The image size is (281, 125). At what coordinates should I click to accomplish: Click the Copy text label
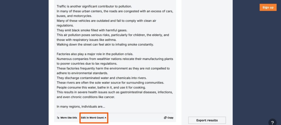(x=170, y=118)
